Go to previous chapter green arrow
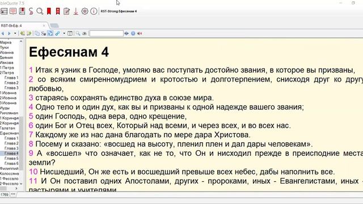The height and width of the screenshot is (204, 363). pyautogui.click(x=23, y=33)
